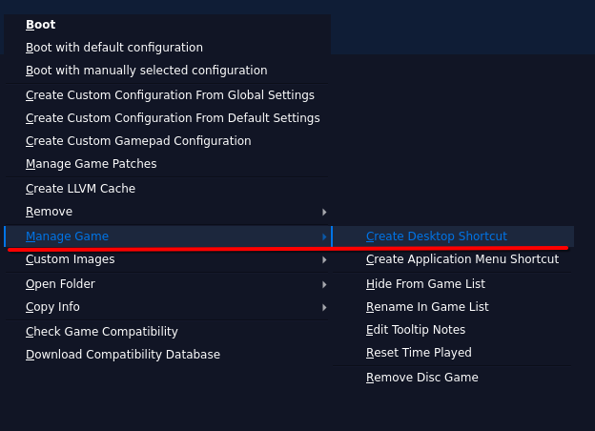
Task: Run Check Game Compatibility
Action: 102,332
